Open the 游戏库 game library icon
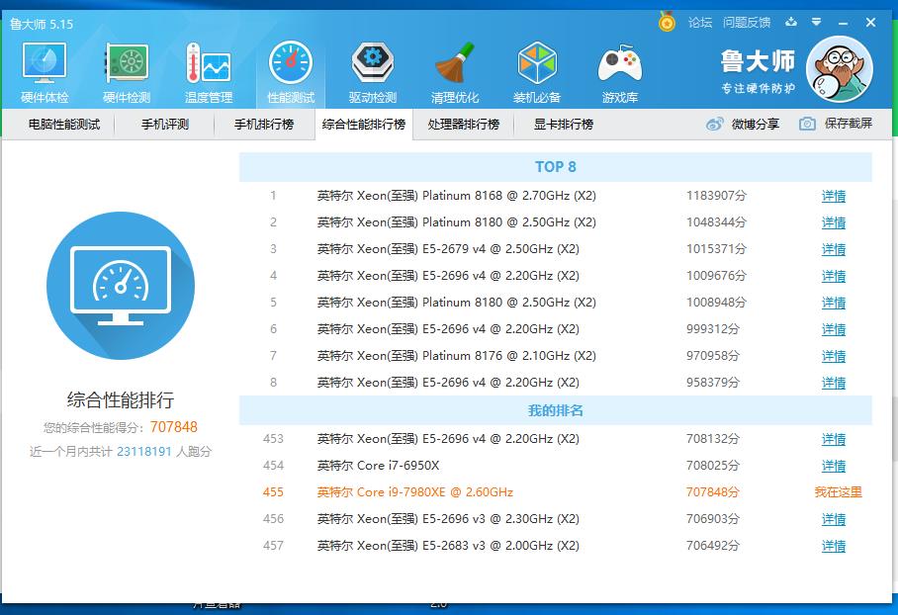This screenshot has height=615, width=898. [x=619, y=73]
